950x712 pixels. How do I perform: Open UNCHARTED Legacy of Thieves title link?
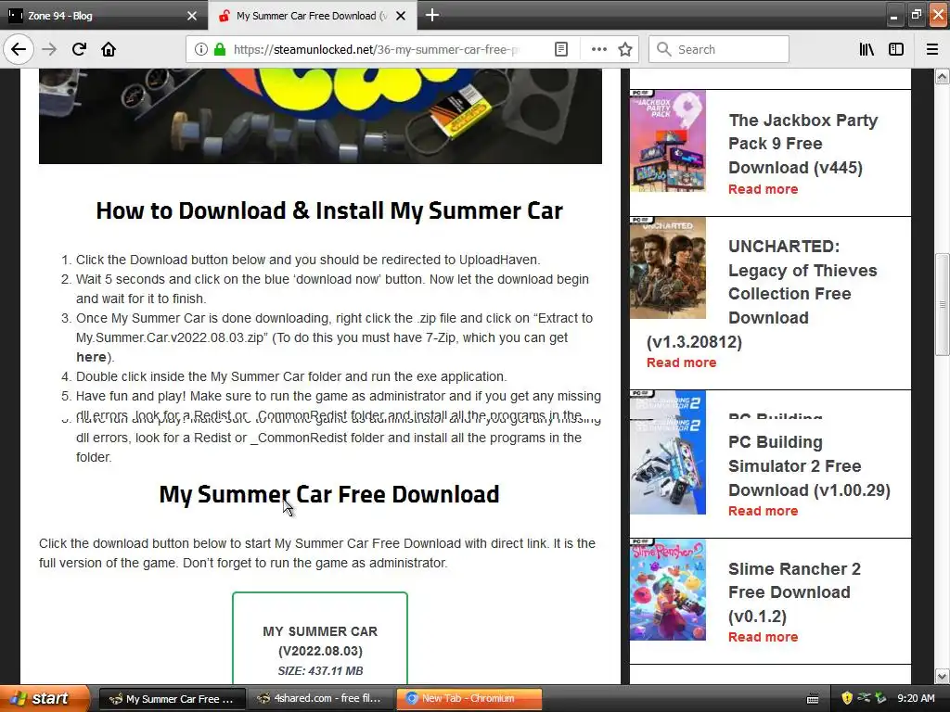click(764, 294)
